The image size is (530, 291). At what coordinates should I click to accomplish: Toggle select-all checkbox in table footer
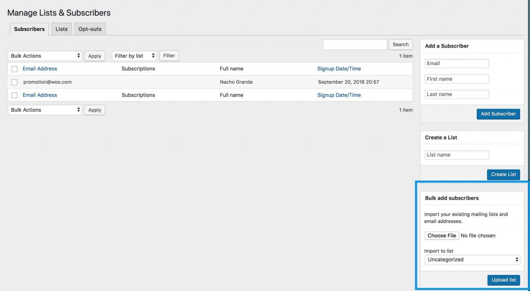coord(14,95)
